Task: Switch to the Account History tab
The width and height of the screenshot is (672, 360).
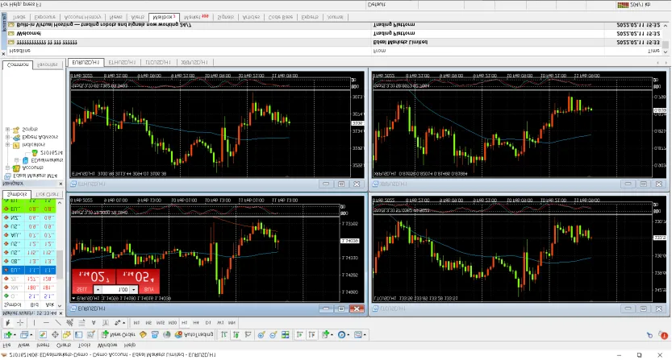Action: coord(82,17)
